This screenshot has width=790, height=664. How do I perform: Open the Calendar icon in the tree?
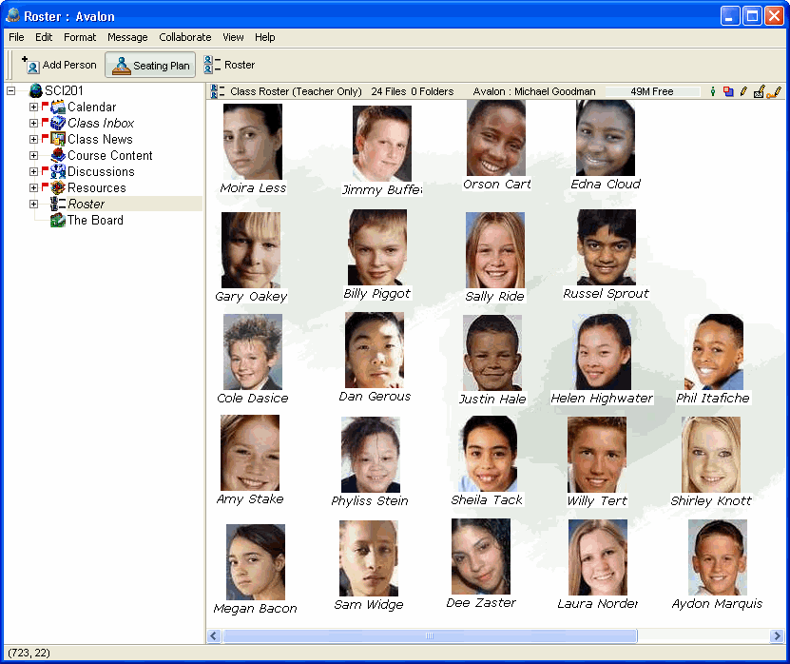(x=58, y=107)
